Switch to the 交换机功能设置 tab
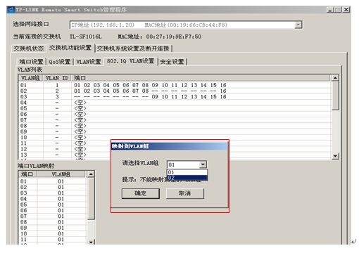The height and width of the screenshot is (253, 359). [x=70, y=48]
